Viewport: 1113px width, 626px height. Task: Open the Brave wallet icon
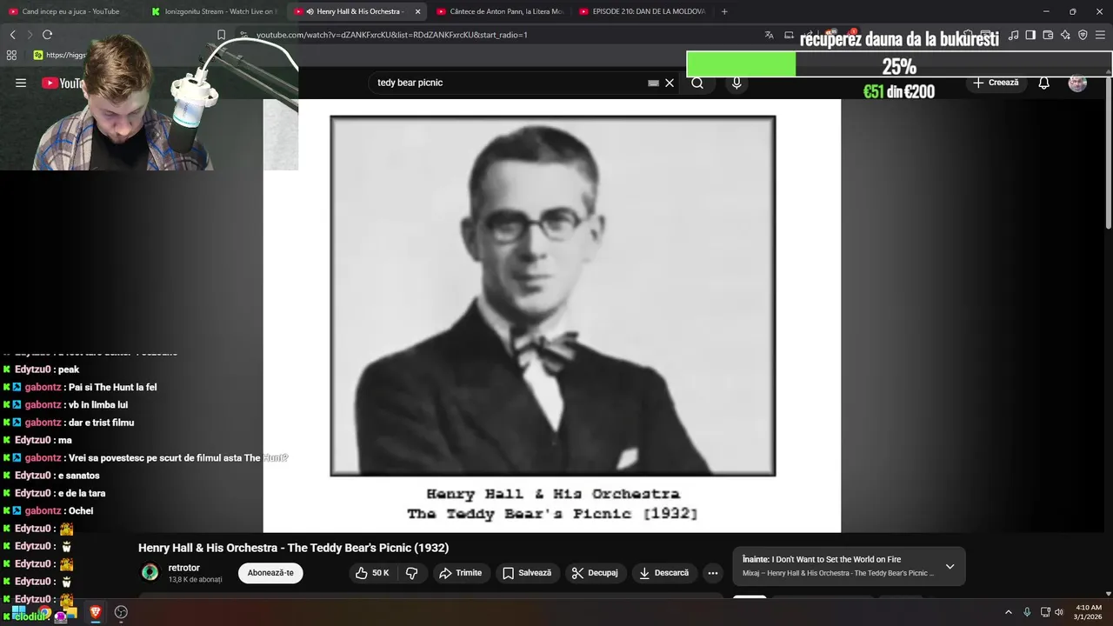tap(1048, 35)
